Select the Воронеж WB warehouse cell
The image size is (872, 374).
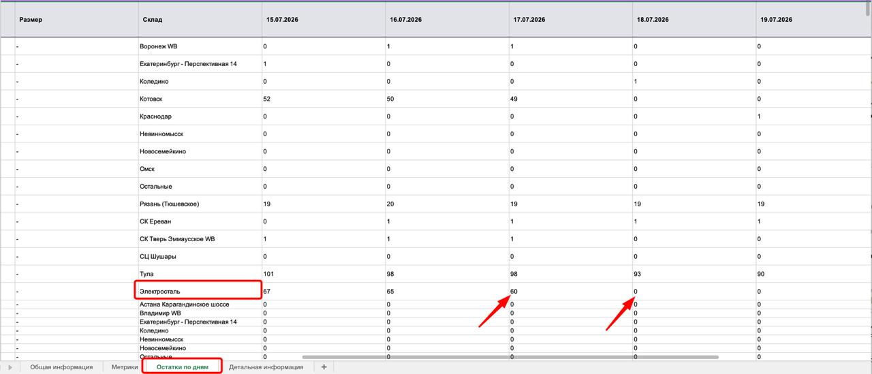[x=200, y=46]
